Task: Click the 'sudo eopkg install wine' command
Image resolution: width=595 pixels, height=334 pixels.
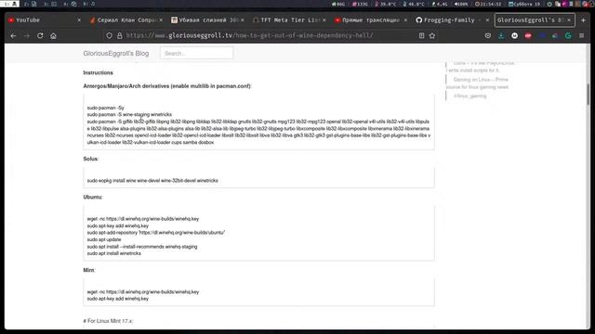Action: tap(152, 181)
